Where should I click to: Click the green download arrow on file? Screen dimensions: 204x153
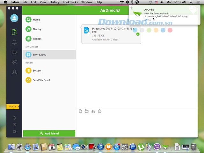138,34
